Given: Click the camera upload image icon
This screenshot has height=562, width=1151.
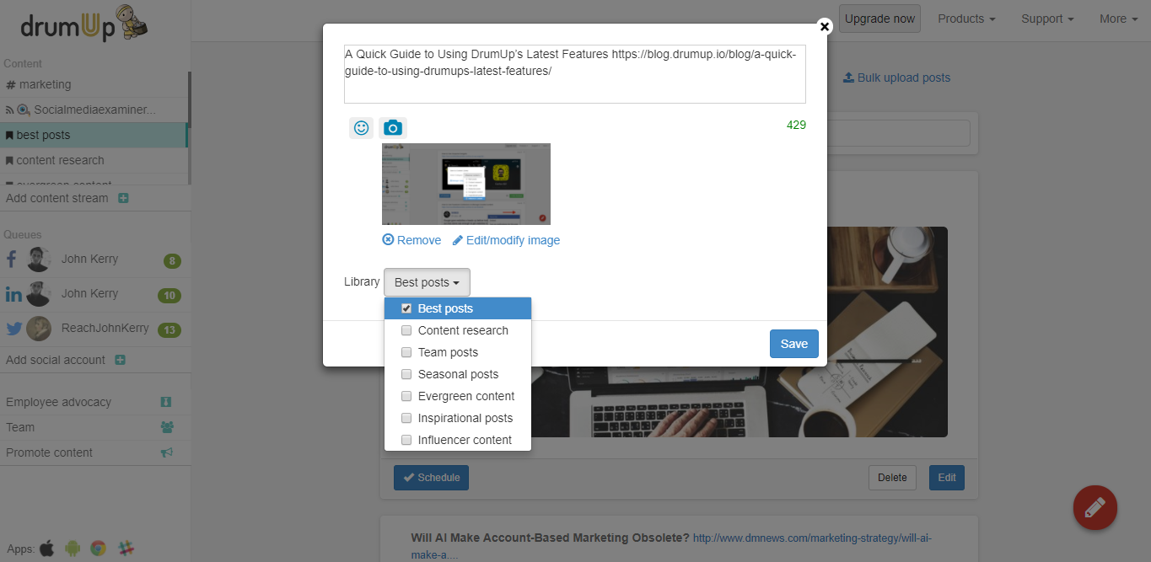Looking at the screenshot, I should [x=392, y=128].
